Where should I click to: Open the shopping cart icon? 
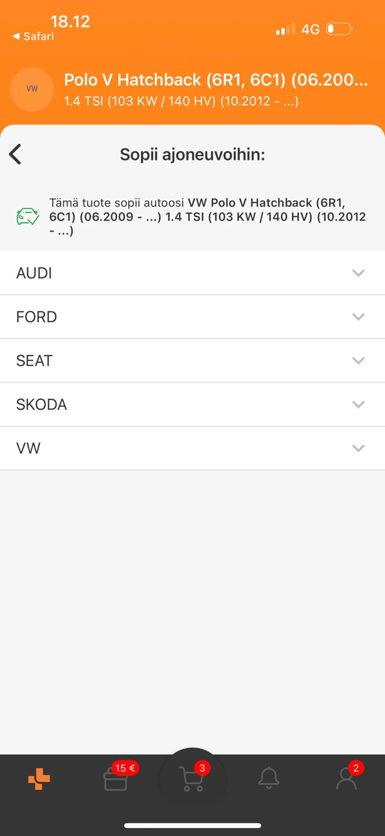coord(191,779)
